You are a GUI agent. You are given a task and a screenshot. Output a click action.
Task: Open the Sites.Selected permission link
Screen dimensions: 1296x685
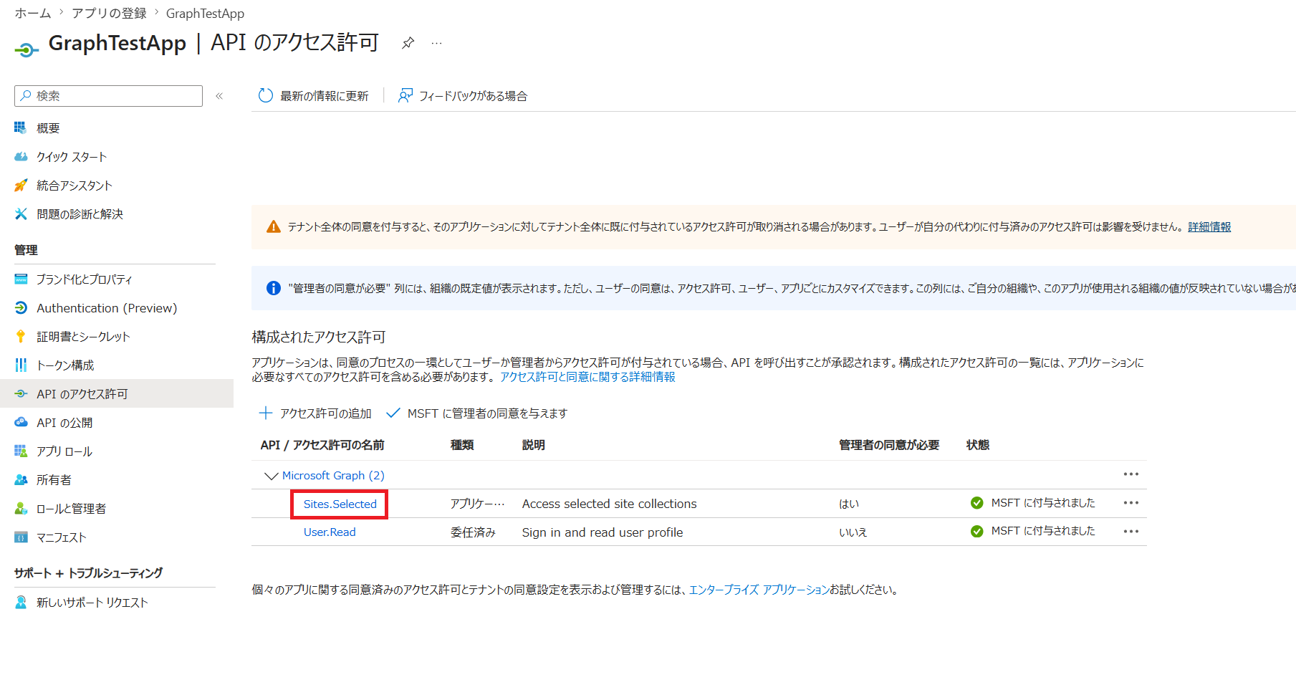click(x=340, y=504)
